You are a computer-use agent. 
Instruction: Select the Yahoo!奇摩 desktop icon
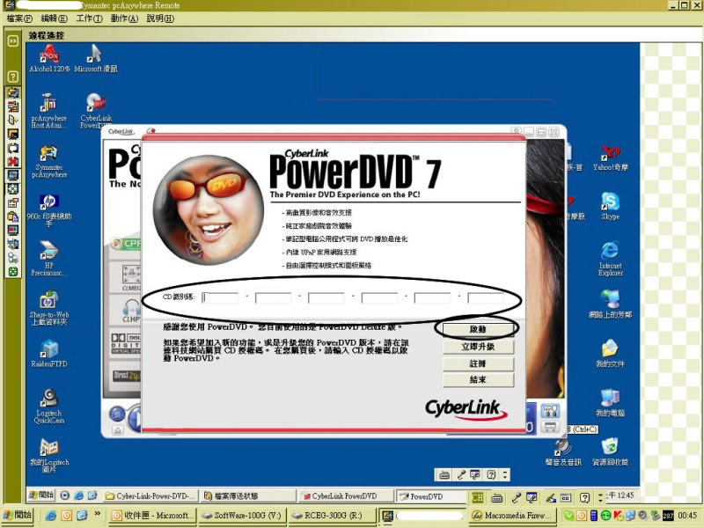pyautogui.click(x=610, y=159)
